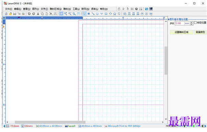The height and width of the screenshot is (132, 207).
Task: Click the step length spinner up arrow
Action: click(192, 23)
